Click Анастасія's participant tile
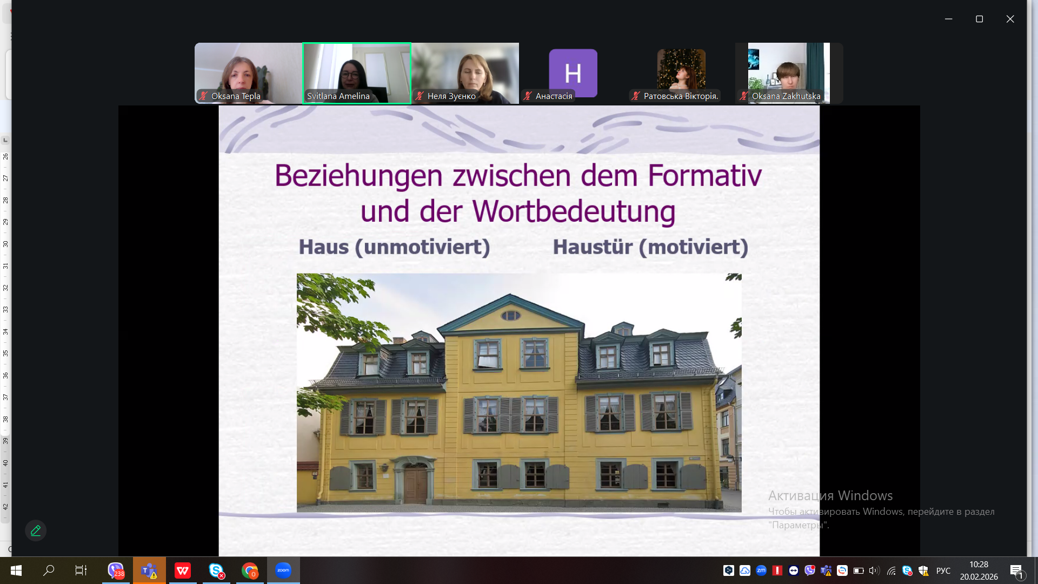 [573, 73]
